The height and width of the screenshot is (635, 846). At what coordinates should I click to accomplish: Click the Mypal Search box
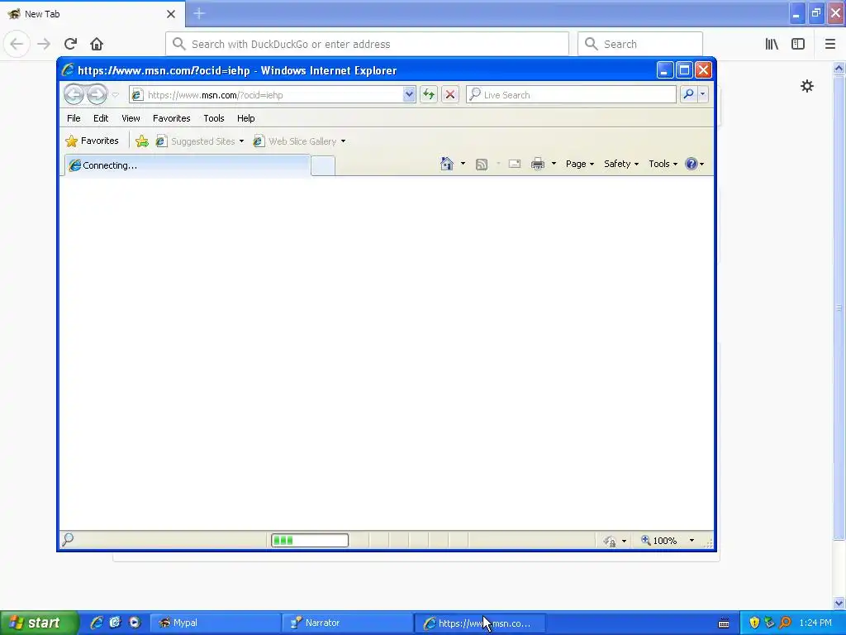tap(640, 44)
